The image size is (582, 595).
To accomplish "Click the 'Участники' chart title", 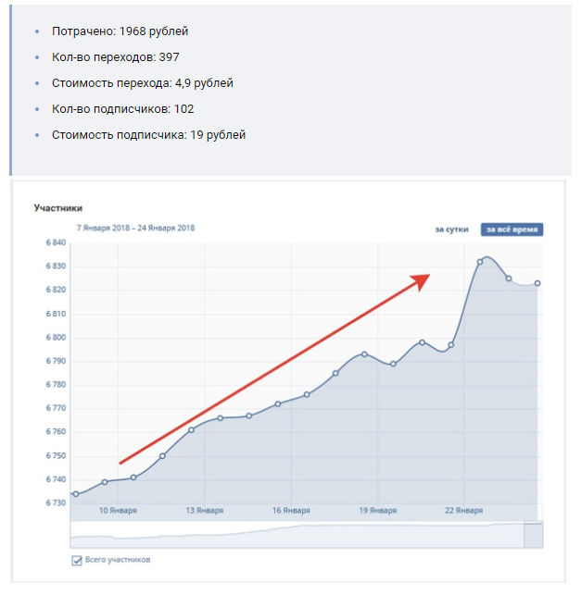I will (x=58, y=208).
